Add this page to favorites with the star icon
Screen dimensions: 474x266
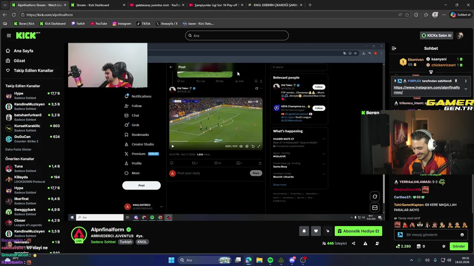pyautogui.click(x=407, y=15)
